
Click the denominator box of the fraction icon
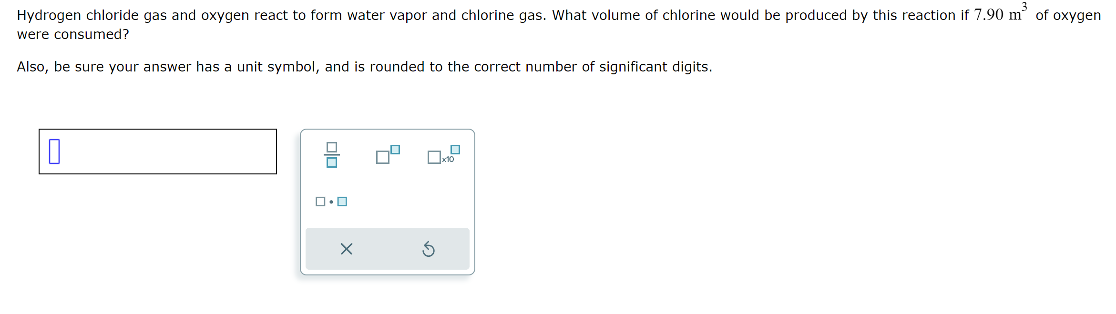(332, 163)
